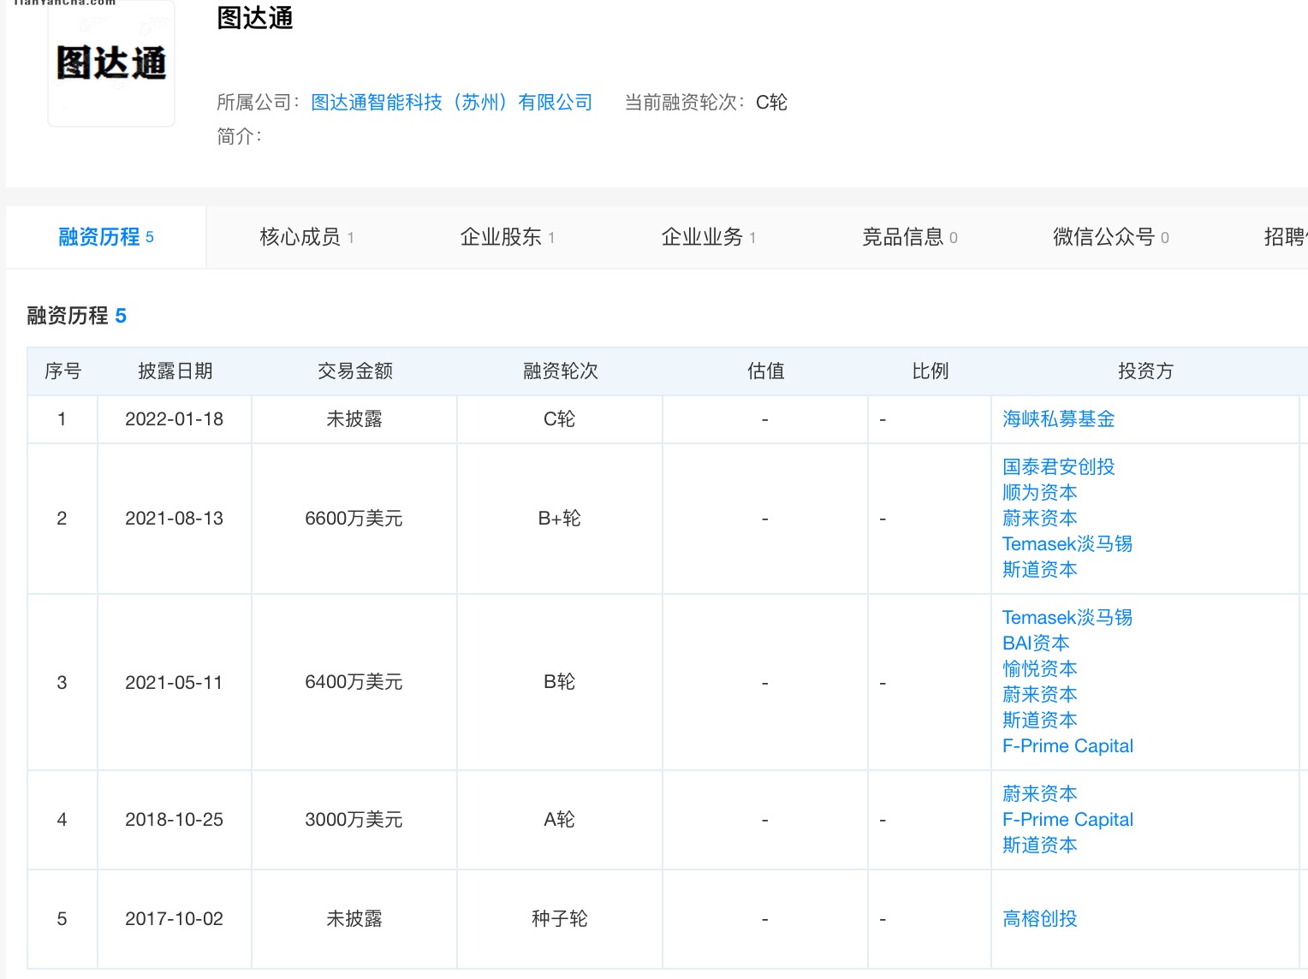Select date cell 2022-01-18

tap(175, 419)
